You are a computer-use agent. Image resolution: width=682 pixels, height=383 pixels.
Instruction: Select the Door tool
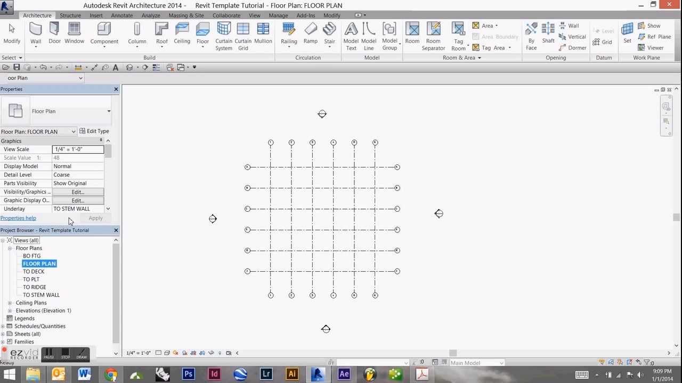[x=54, y=34]
